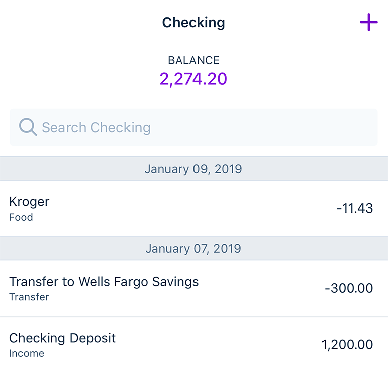This screenshot has width=388, height=370.
Task: Click the magnifying glass search icon
Action: (x=28, y=127)
